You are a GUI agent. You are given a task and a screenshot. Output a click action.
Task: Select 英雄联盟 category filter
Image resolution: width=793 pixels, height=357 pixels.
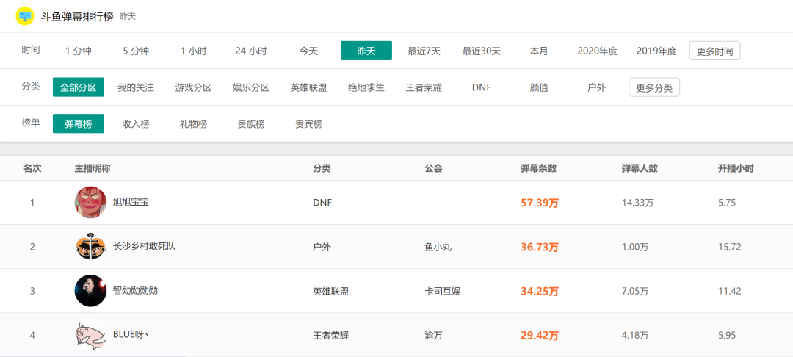308,87
